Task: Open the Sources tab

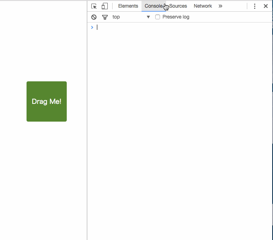Action: point(178,6)
